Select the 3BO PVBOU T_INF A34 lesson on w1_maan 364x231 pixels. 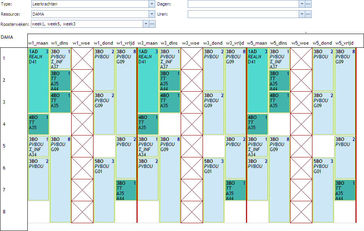tap(39, 146)
